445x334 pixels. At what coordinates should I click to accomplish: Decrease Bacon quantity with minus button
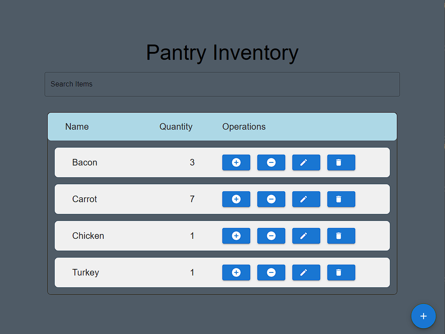click(271, 162)
